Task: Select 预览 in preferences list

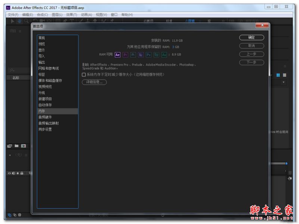Action: point(58,44)
